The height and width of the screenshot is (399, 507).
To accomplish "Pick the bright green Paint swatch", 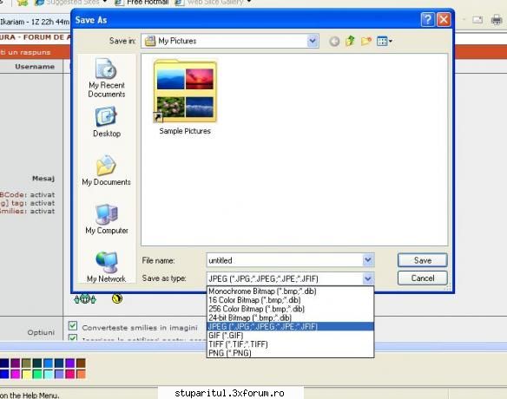I will pyautogui.click(x=37, y=374).
